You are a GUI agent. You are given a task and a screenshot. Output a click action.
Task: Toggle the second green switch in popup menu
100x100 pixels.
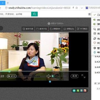click(x=95, y=24)
